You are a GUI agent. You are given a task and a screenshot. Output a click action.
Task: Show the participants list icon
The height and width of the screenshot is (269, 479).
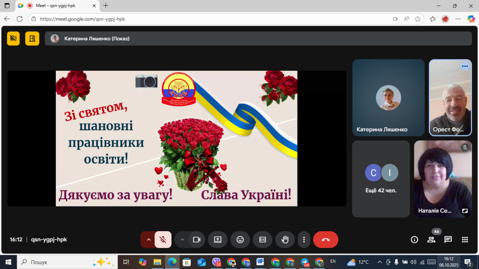431,240
